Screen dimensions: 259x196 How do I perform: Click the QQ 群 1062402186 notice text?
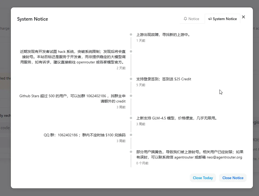[x=84, y=135]
